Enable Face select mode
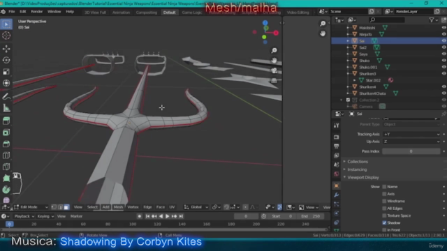This screenshot has height=251, width=447. tap(66, 207)
